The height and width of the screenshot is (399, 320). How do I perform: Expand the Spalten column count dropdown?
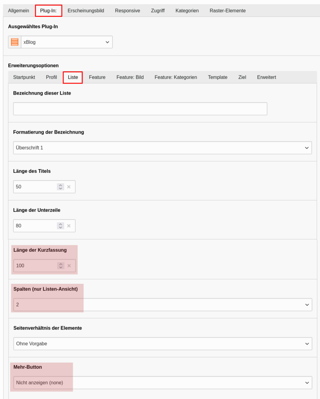(163, 304)
